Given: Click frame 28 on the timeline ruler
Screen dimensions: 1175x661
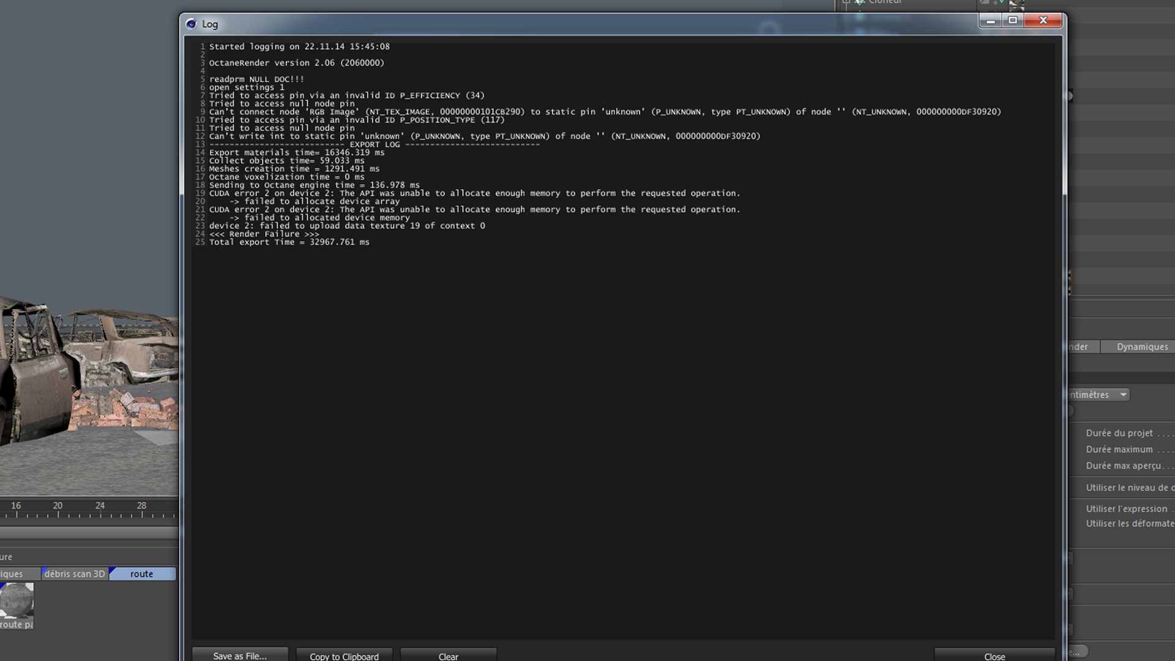Looking at the screenshot, I should tap(141, 506).
